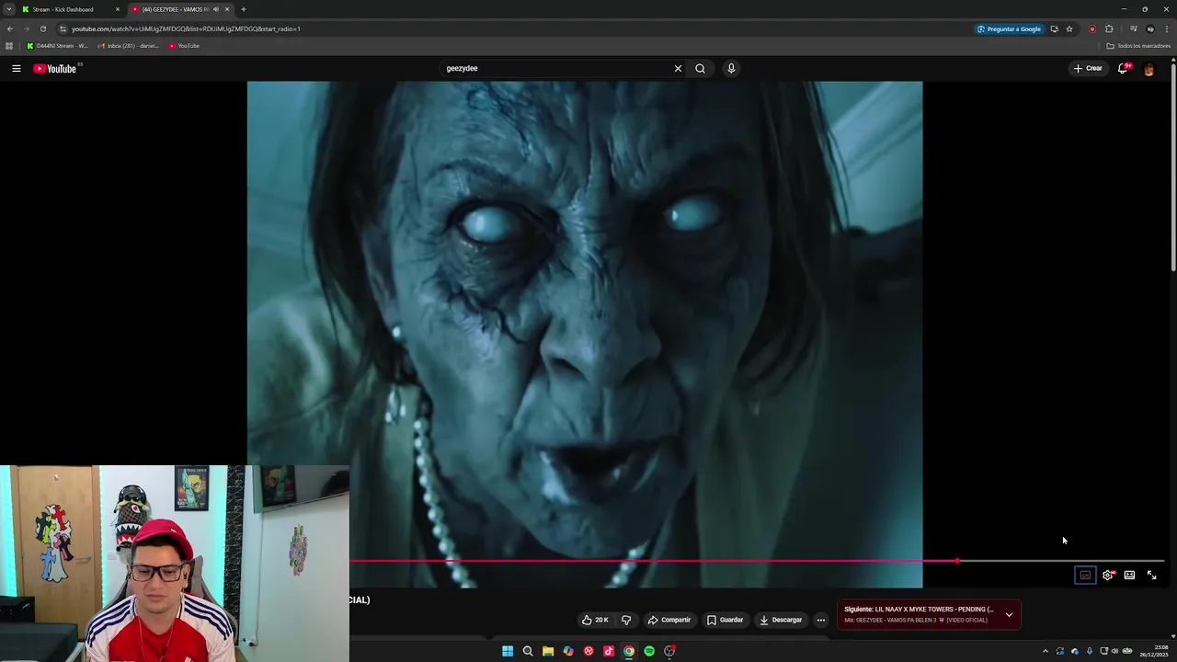Open the YouTube hamburger guide menu
Image resolution: width=1177 pixels, height=662 pixels.
tap(16, 68)
